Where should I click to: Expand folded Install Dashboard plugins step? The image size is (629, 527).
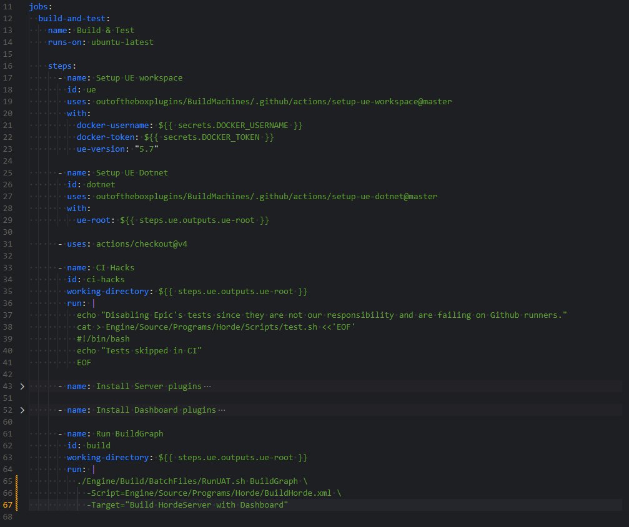(22, 410)
